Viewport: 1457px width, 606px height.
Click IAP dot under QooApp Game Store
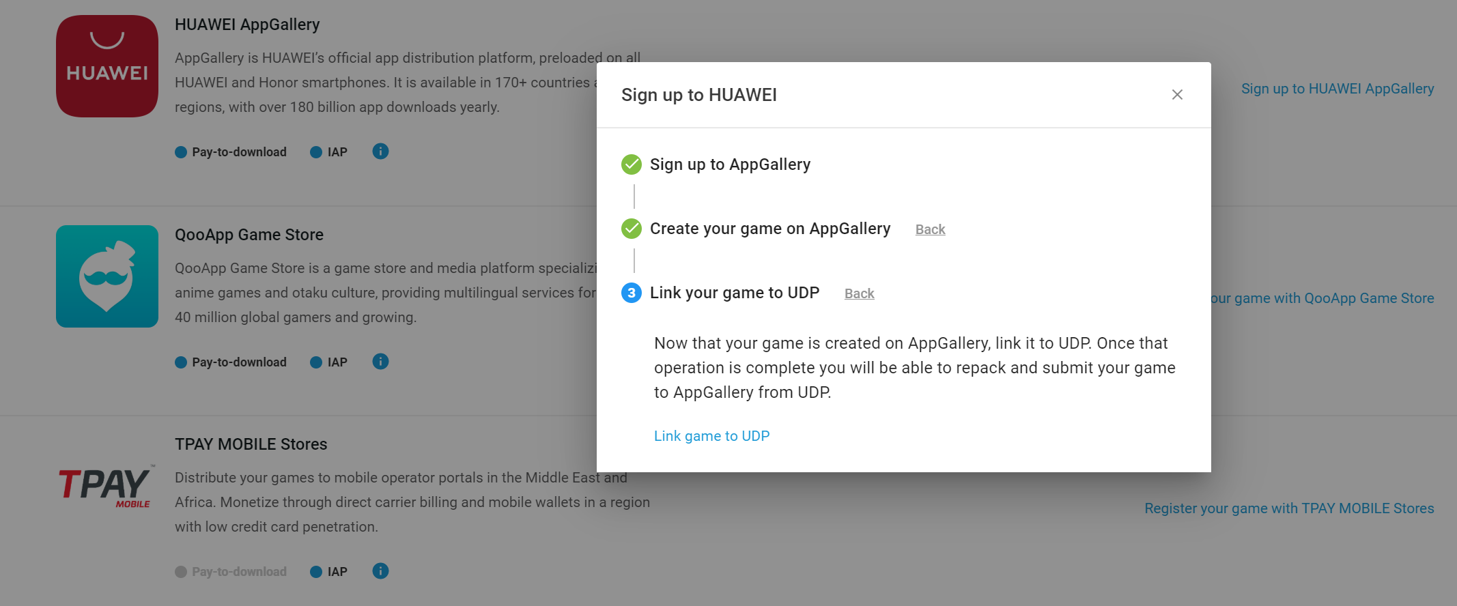click(316, 362)
